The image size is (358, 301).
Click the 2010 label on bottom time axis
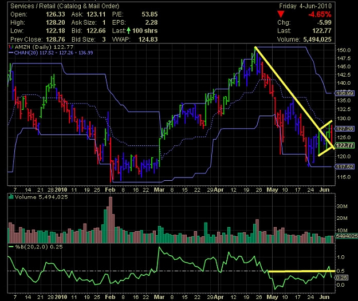(61, 297)
